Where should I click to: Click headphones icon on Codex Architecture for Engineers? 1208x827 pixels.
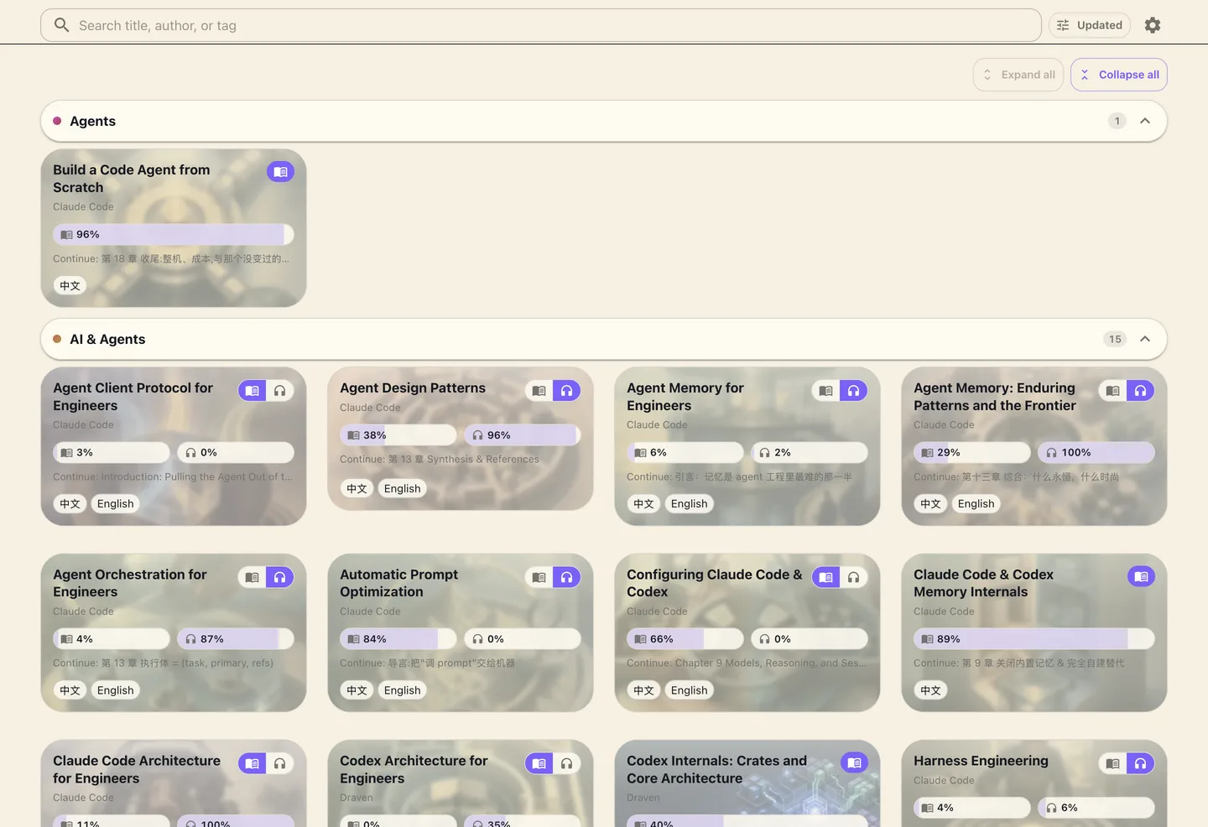click(566, 763)
